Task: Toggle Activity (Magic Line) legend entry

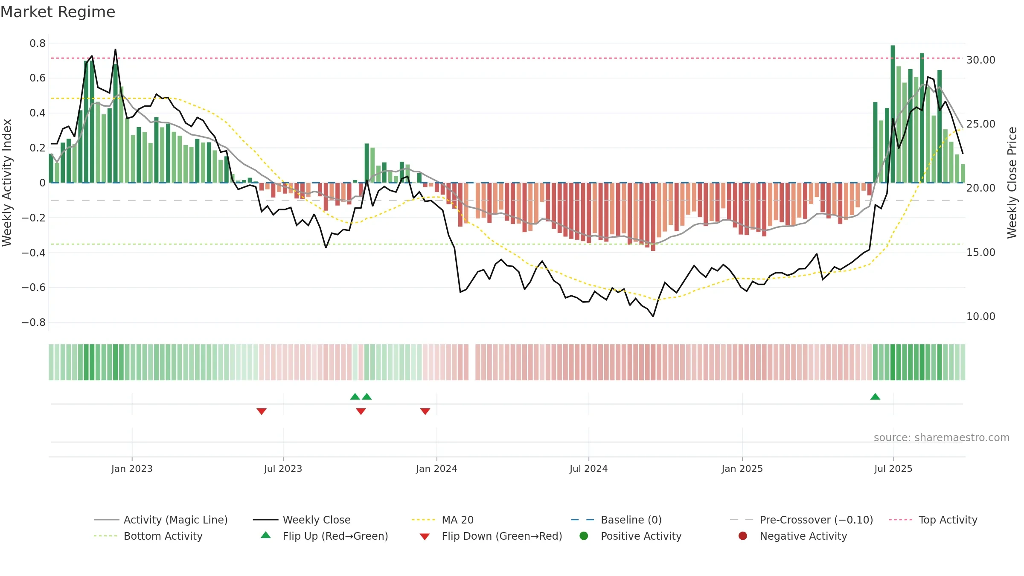Action: pos(161,520)
